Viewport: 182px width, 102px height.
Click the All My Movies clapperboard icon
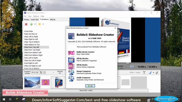click(x=71, y=59)
